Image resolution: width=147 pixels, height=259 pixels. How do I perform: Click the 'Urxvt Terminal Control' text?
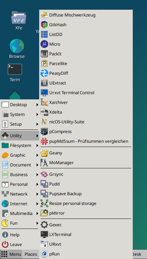pyautogui.click(x=72, y=93)
